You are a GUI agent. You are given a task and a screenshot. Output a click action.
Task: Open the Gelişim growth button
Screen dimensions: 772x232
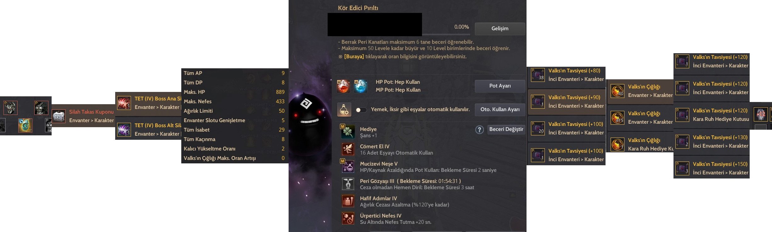500,29
